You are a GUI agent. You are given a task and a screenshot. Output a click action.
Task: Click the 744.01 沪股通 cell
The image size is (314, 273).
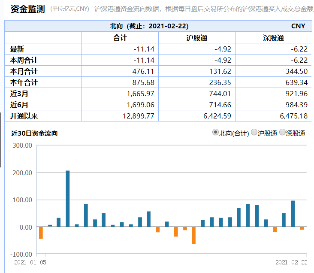pos(197,94)
